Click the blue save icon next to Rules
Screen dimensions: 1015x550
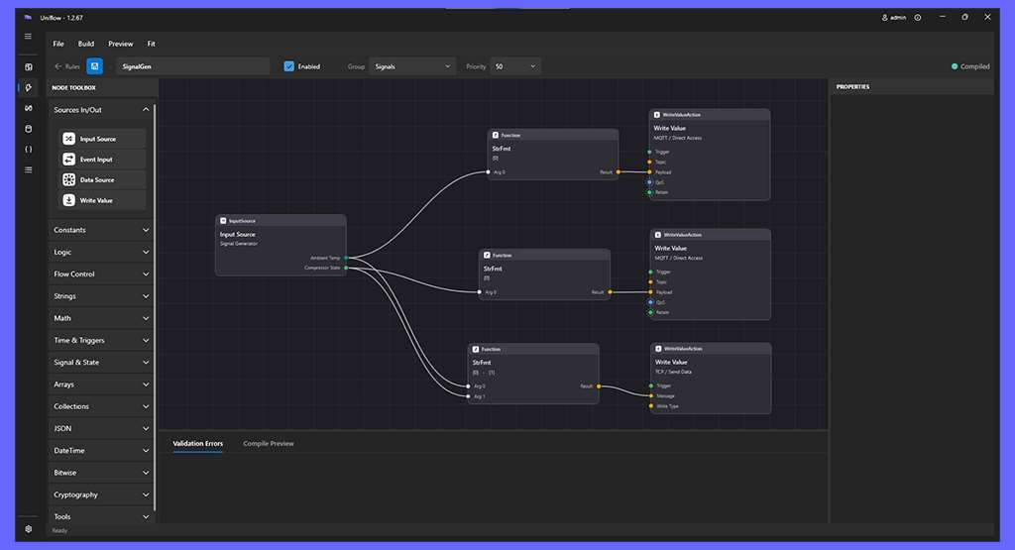coord(94,66)
